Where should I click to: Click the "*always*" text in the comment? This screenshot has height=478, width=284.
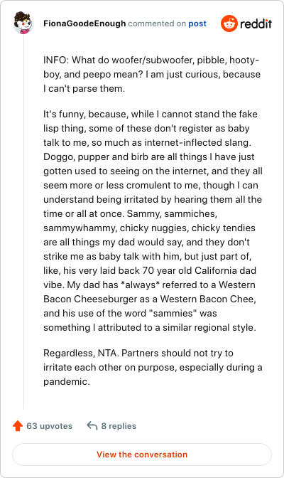(x=141, y=285)
